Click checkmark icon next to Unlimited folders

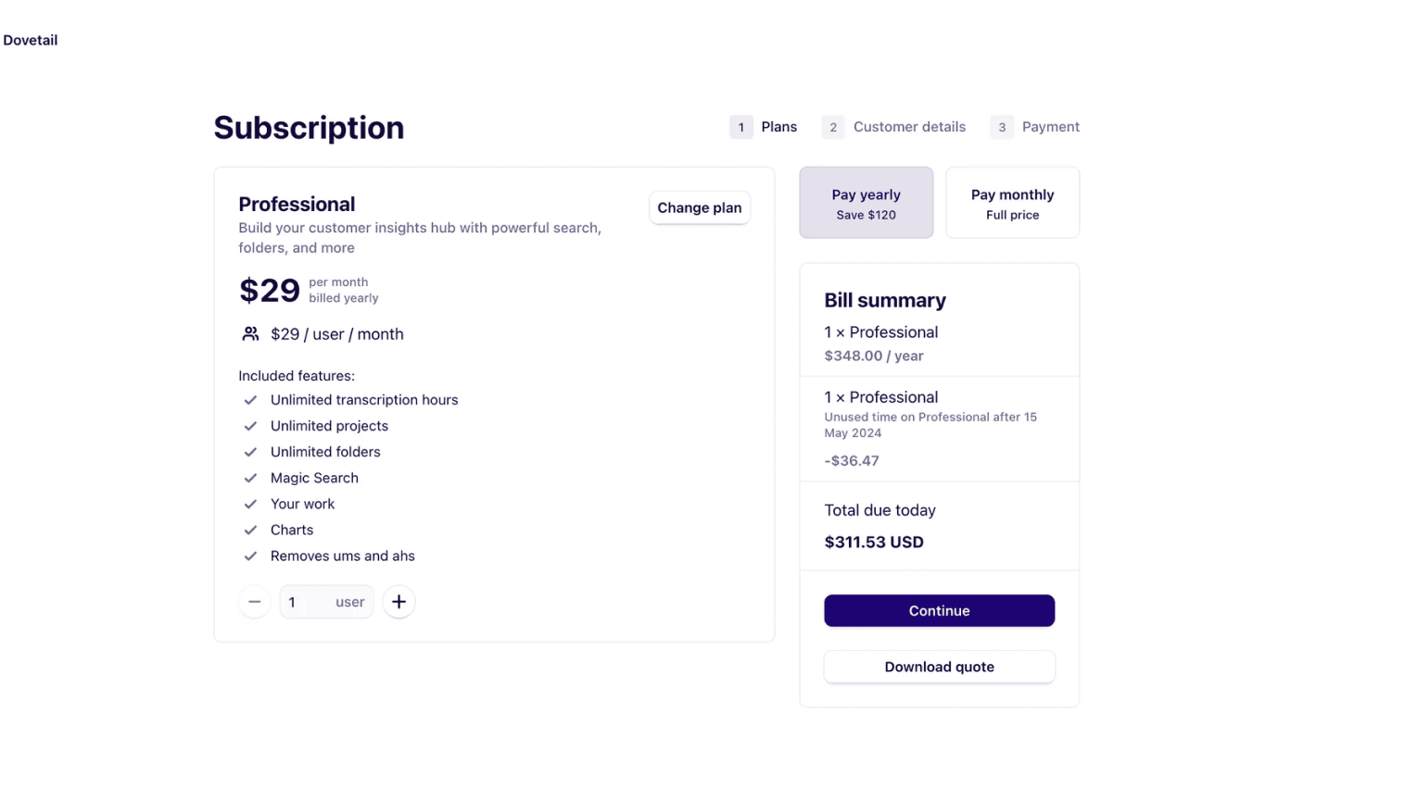(250, 452)
